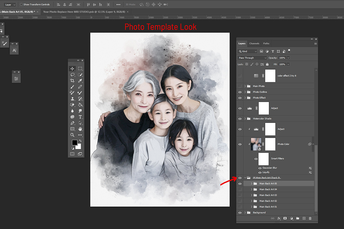Open the blend mode Pass Through dropdown
Screen dimensions: 344x229
[x=252, y=58]
